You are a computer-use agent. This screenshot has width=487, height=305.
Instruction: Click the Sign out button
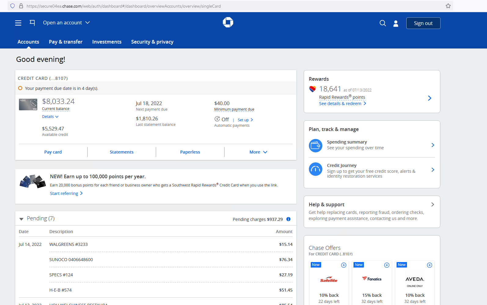[x=423, y=23]
